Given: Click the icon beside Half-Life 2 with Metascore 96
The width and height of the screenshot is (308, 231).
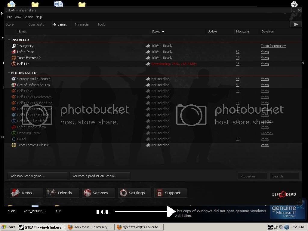Looking at the screenshot, I should [14, 91].
